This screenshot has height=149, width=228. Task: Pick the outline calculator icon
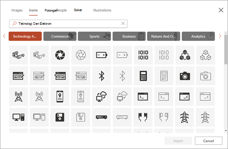click(x=164, y=76)
